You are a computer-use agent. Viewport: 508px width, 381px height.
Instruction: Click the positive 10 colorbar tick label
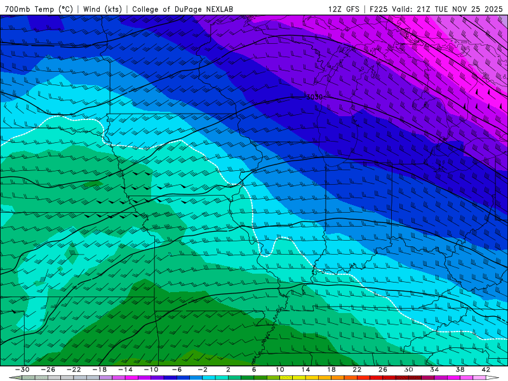(280, 370)
